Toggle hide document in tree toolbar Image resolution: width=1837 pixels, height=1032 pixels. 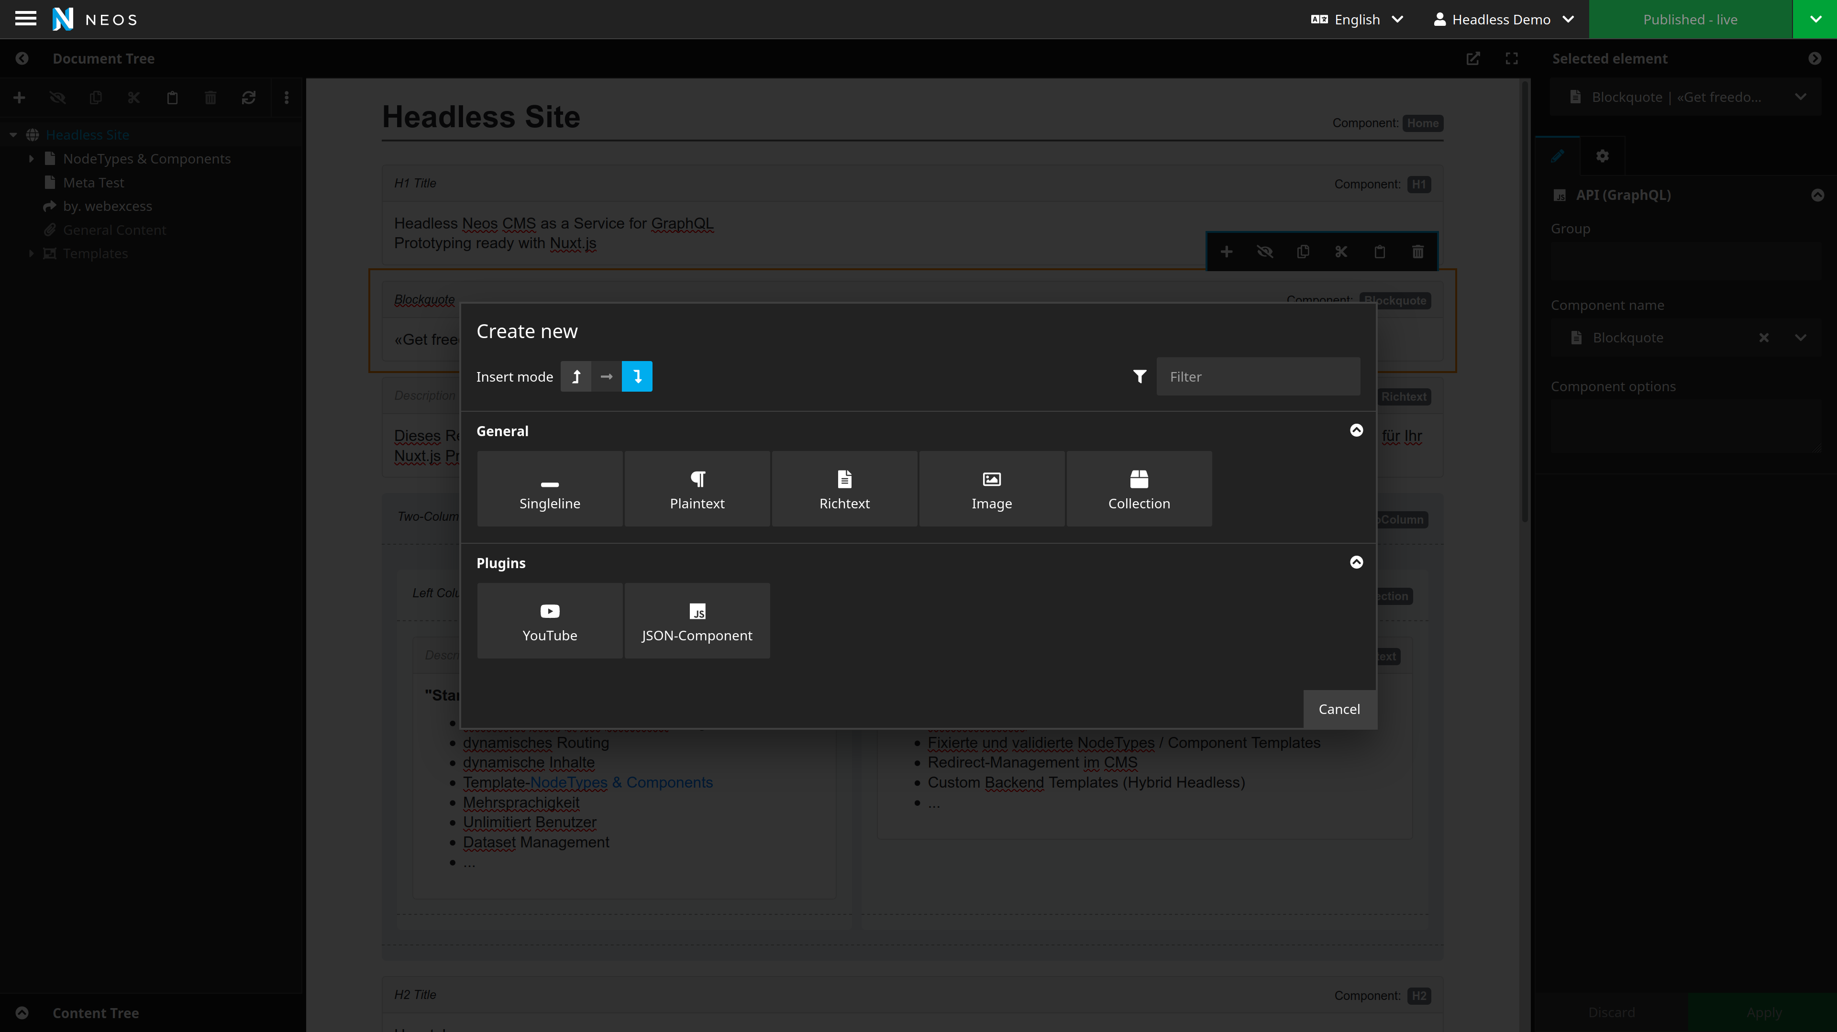point(57,98)
